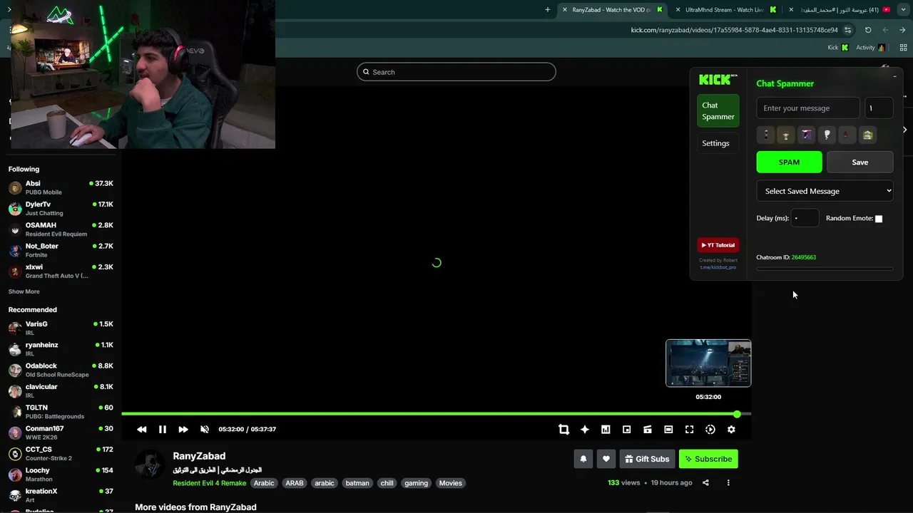Open the t.me/kickbot_pro link
Image resolution: width=913 pixels, height=513 pixels.
(x=718, y=267)
